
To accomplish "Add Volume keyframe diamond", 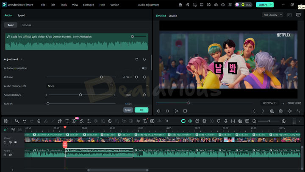I will coord(144,77).
